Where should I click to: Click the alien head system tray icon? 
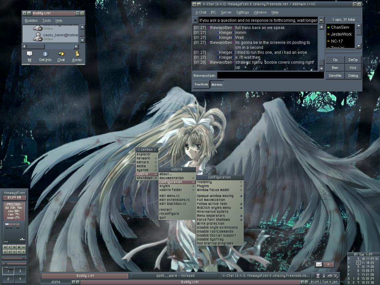pyautogui.click(x=318, y=275)
